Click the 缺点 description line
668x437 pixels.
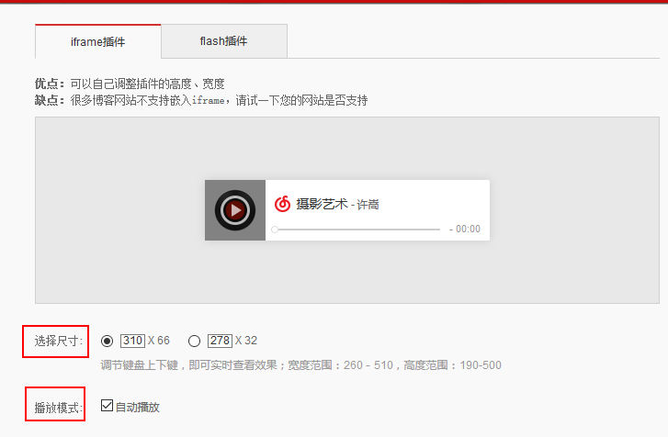click(x=201, y=100)
